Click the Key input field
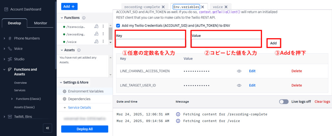 point(150,43)
